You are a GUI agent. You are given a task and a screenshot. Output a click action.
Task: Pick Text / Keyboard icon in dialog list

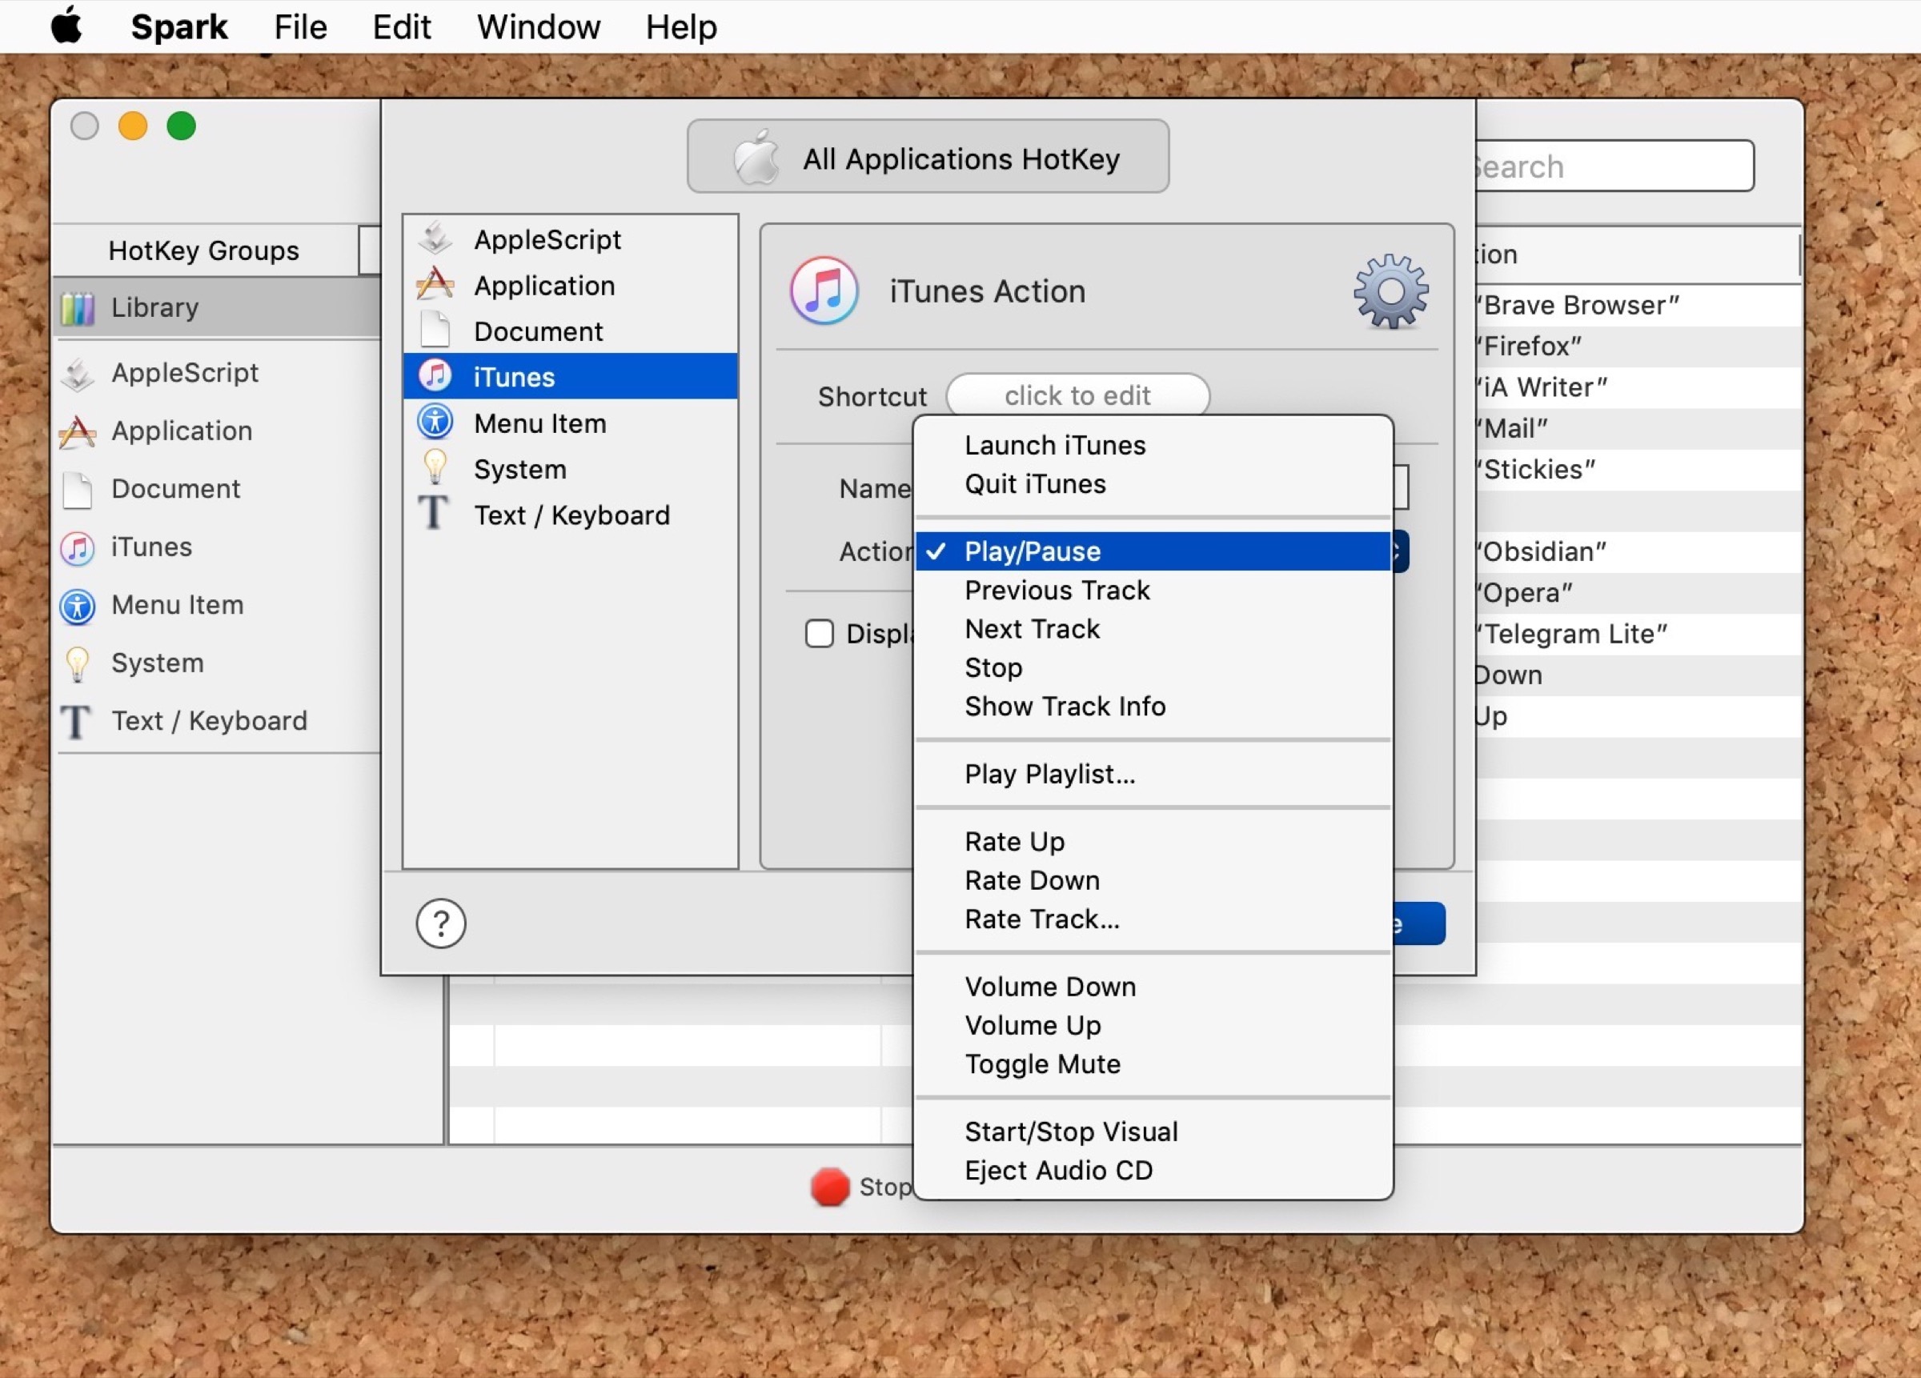click(x=434, y=514)
